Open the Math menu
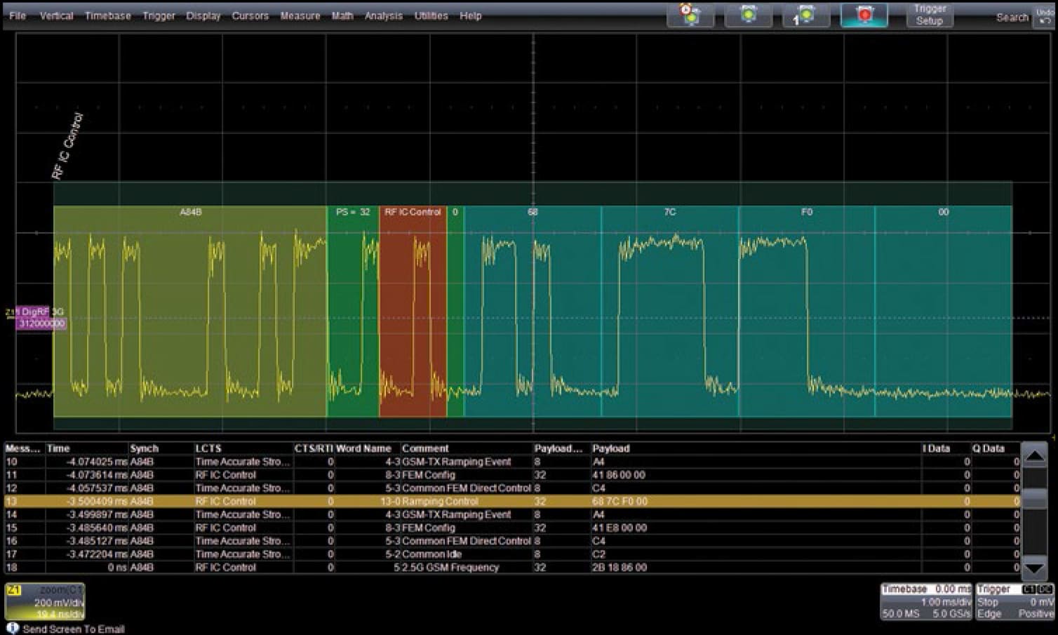1058x635 pixels. [342, 15]
